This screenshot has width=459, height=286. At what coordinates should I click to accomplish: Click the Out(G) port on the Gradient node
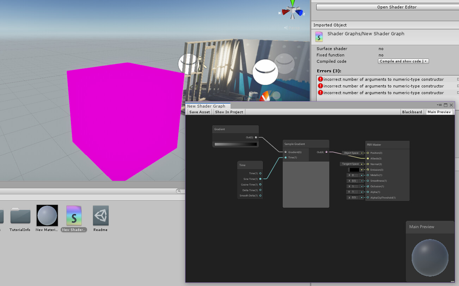point(256,138)
